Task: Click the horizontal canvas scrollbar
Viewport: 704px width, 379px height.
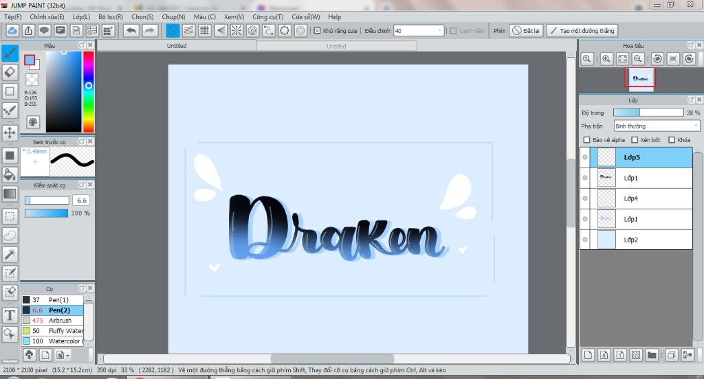Action: (x=337, y=359)
